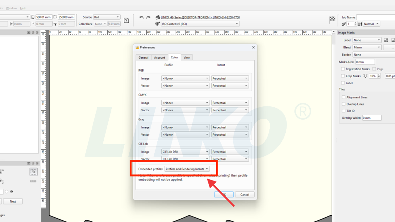Expand the Source Roll dropdown
The height and width of the screenshot is (222, 395).
point(107,17)
